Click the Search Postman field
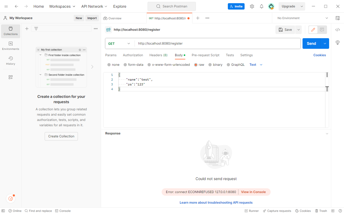344x214 pixels. [x=172, y=6]
